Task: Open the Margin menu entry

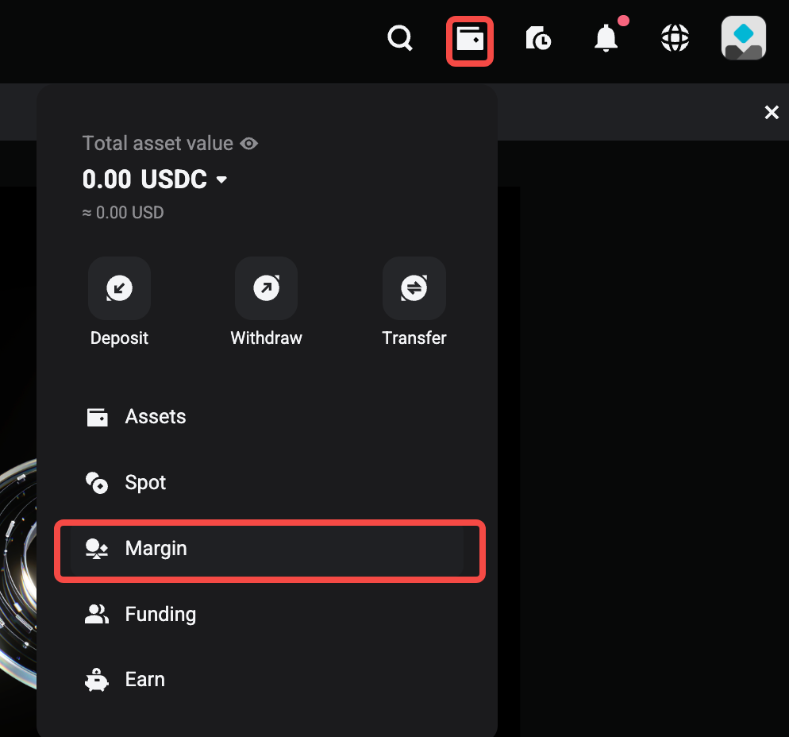Action: point(267,548)
